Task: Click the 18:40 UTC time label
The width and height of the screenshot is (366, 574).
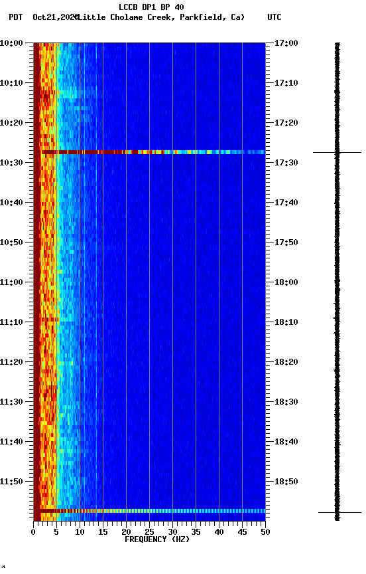Action: pyautogui.click(x=286, y=442)
